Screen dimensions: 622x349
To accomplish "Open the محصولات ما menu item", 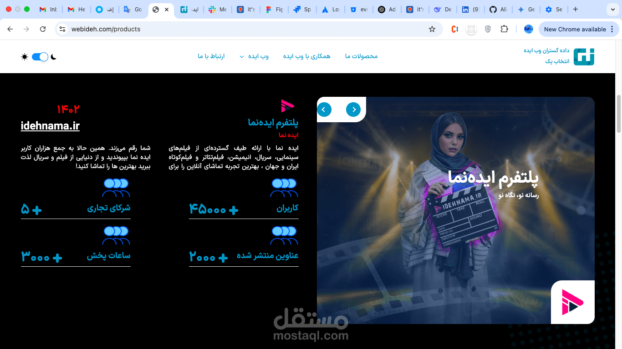I will [x=362, y=56].
